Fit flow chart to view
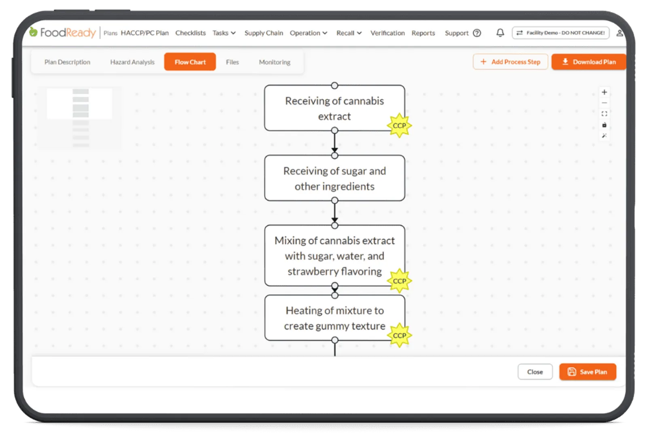This screenshot has width=647, height=444. [x=604, y=114]
